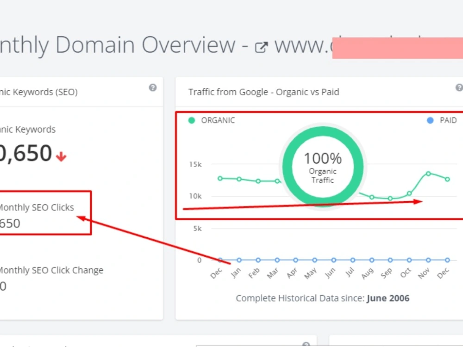This screenshot has height=347, width=463.
Task: Select the 100% Organic Traffic donut
Action: click(x=323, y=167)
